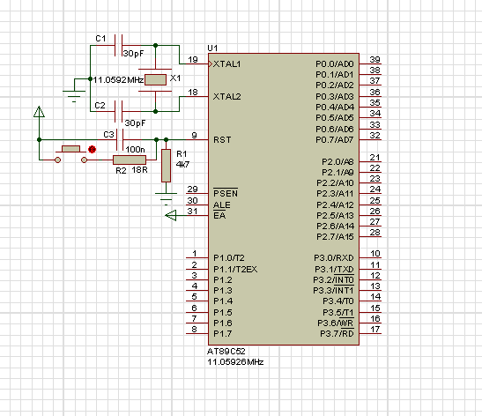Click the RST pin 9
Screen dimensions: 482x416
tap(197, 139)
